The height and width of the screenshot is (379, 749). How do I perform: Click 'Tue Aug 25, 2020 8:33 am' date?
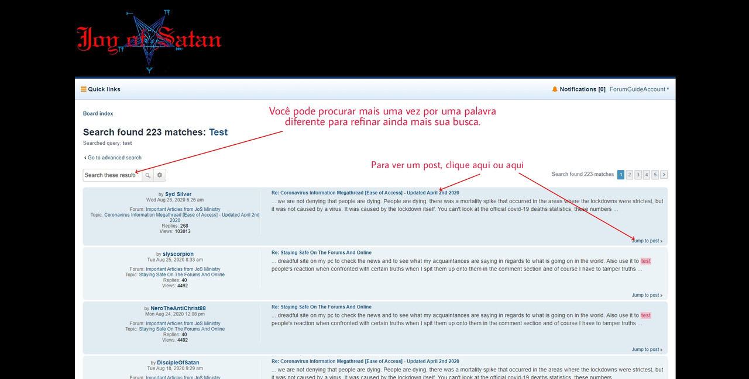[x=176, y=260]
